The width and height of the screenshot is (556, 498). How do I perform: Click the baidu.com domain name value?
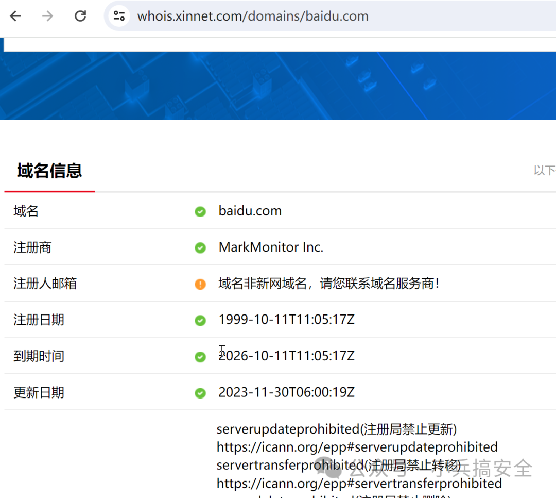(x=250, y=211)
